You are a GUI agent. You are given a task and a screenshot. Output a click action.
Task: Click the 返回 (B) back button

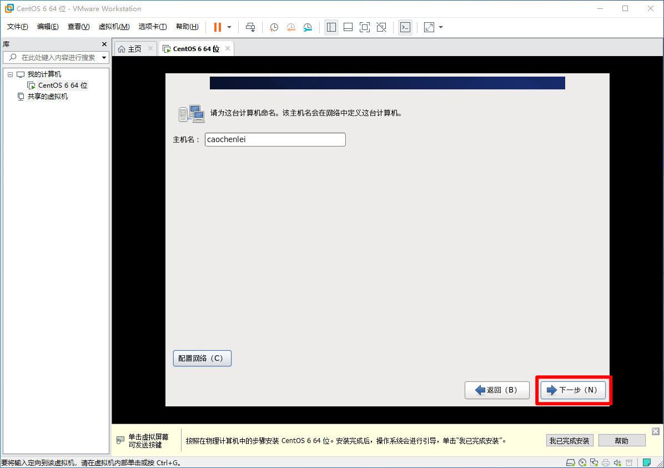coord(497,390)
